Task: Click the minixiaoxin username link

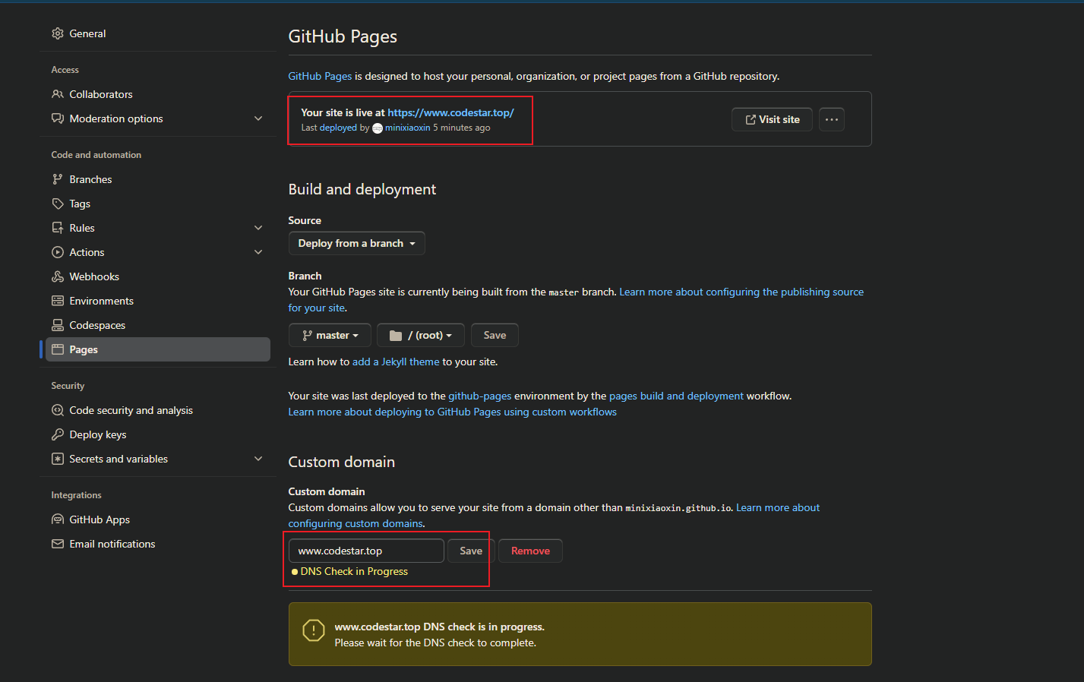Action: click(x=407, y=128)
